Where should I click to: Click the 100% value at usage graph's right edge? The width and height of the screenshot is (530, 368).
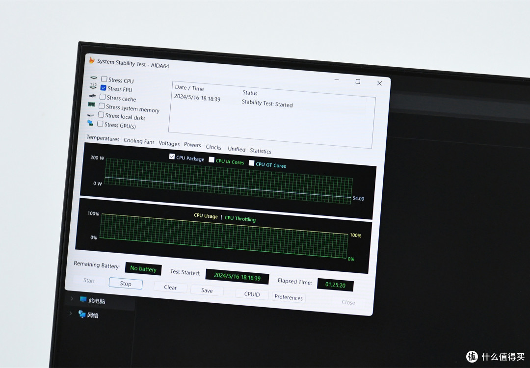(356, 235)
